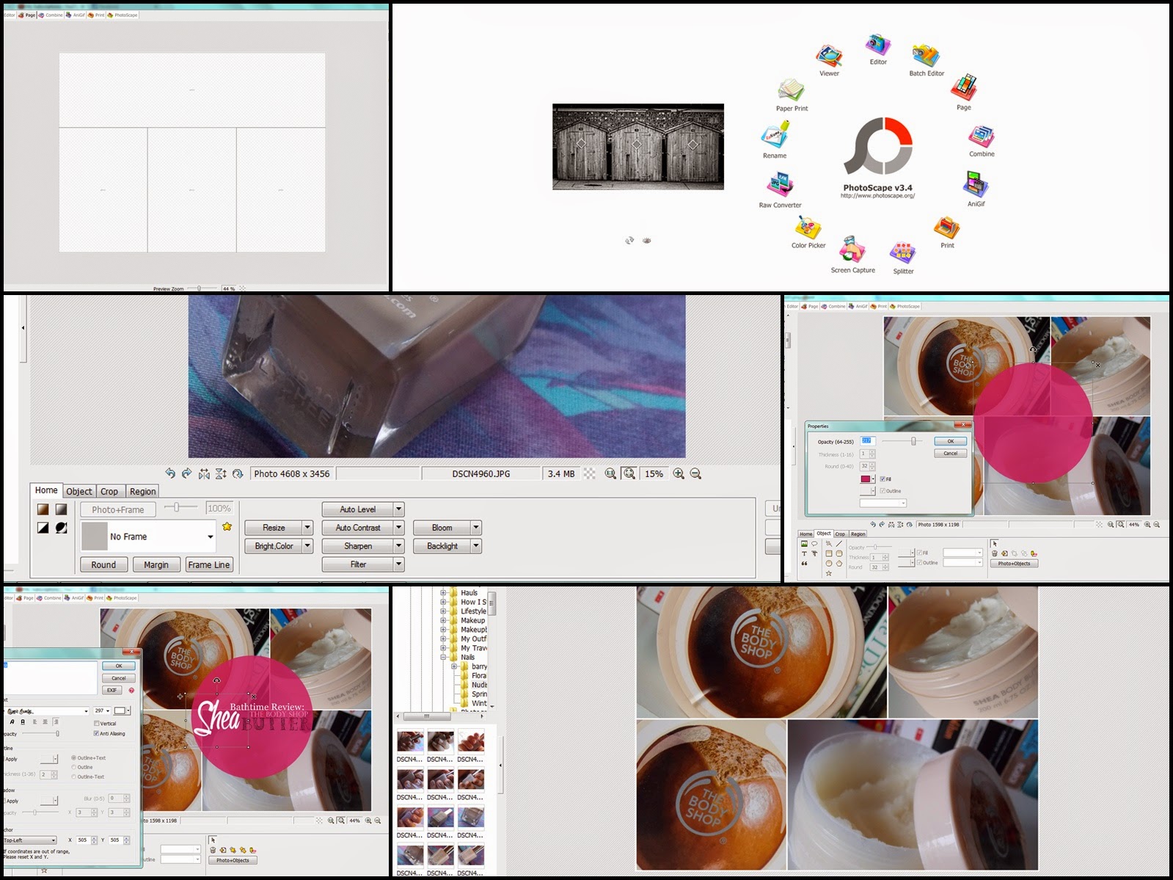
Task: Expand the Auto Level dropdown arrow
Action: [399, 509]
